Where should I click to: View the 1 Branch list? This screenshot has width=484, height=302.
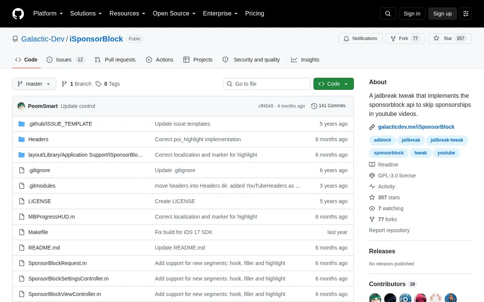[76, 84]
